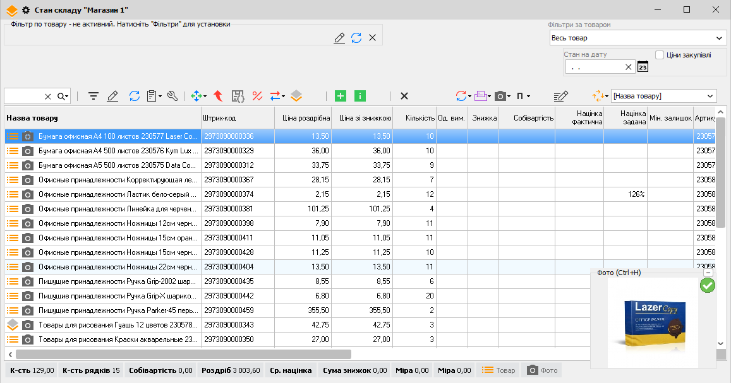The image size is (731, 383).
Task: Click the green info icon
Action: [x=360, y=97]
